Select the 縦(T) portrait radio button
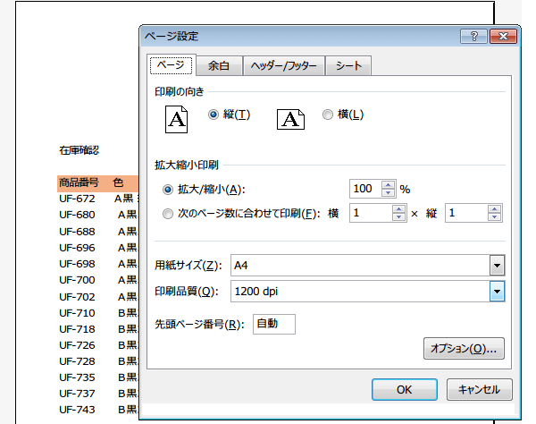536x424 pixels. click(x=214, y=114)
